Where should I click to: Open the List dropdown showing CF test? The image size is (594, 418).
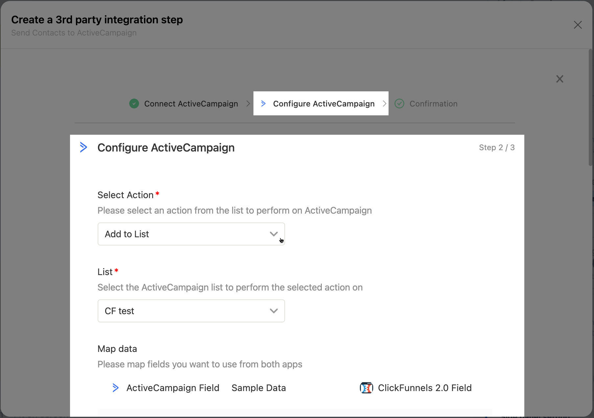click(x=191, y=311)
